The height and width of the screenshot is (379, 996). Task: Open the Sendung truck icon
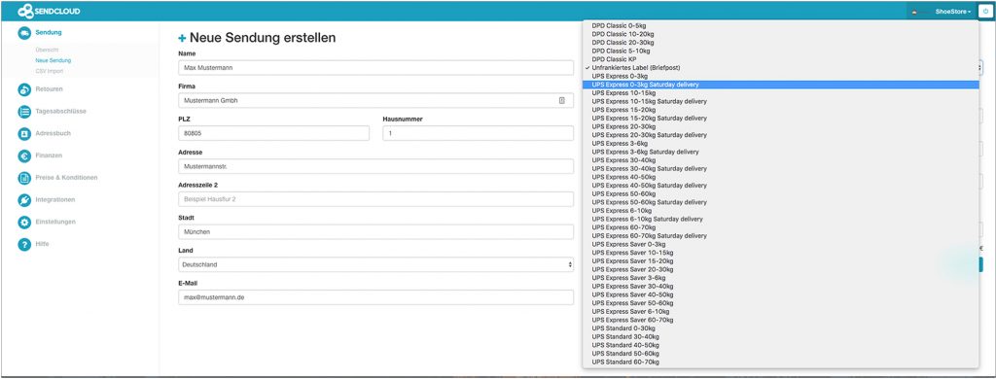24,32
